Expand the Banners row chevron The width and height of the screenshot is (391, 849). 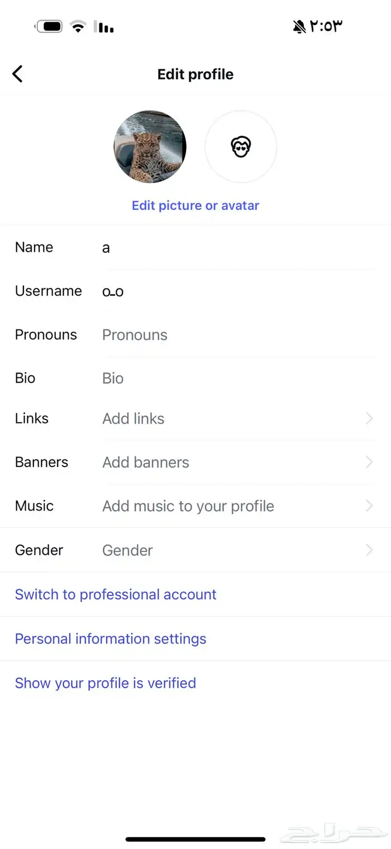coord(369,462)
